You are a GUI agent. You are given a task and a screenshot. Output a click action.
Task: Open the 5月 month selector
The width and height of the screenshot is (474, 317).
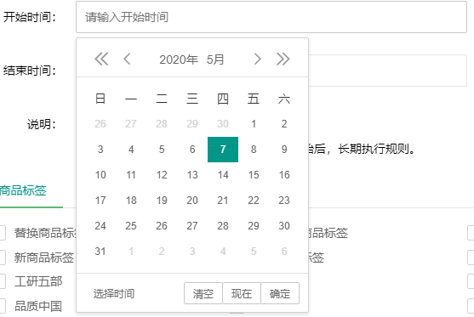pyautogui.click(x=215, y=59)
